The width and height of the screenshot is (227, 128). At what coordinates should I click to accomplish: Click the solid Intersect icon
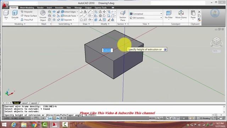54,20
